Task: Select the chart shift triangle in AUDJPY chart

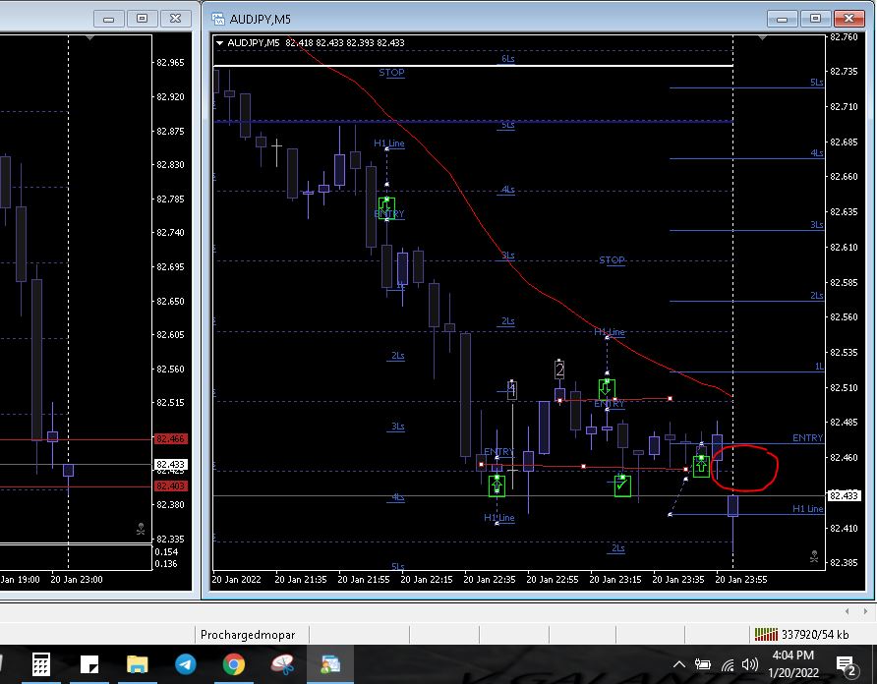Action: [x=762, y=37]
